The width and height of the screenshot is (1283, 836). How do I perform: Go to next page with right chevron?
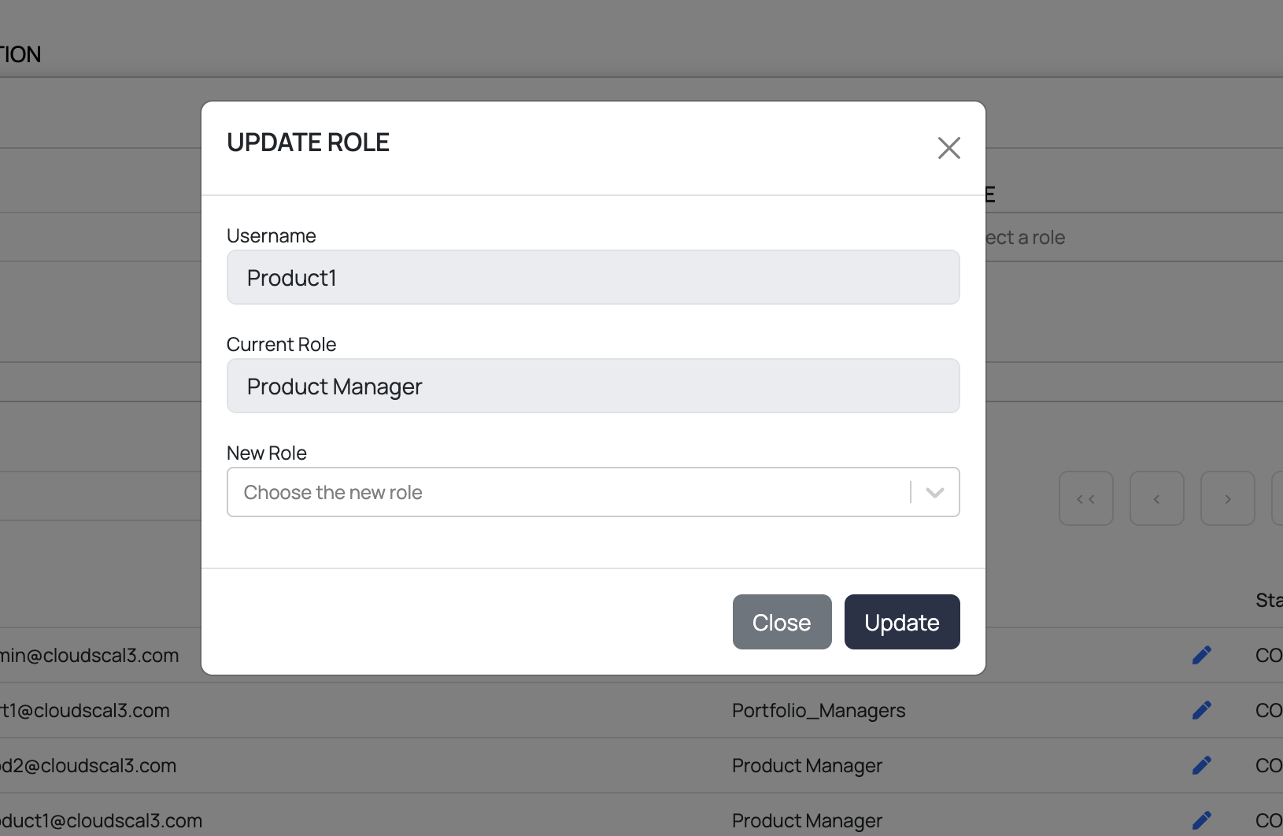1227,498
